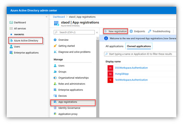The width and height of the screenshot is (183, 124).
Task: Open the HungGBApp application link
Action: (122, 74)
